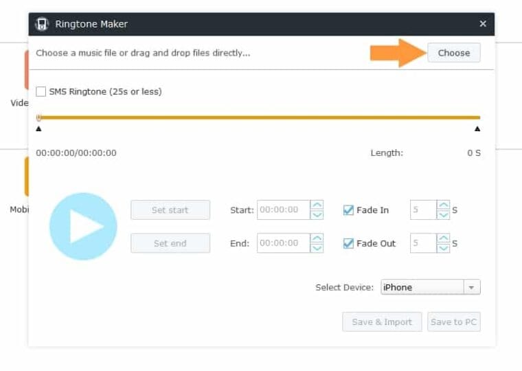Click the Choose button to pick music

[x=454, y=53]
